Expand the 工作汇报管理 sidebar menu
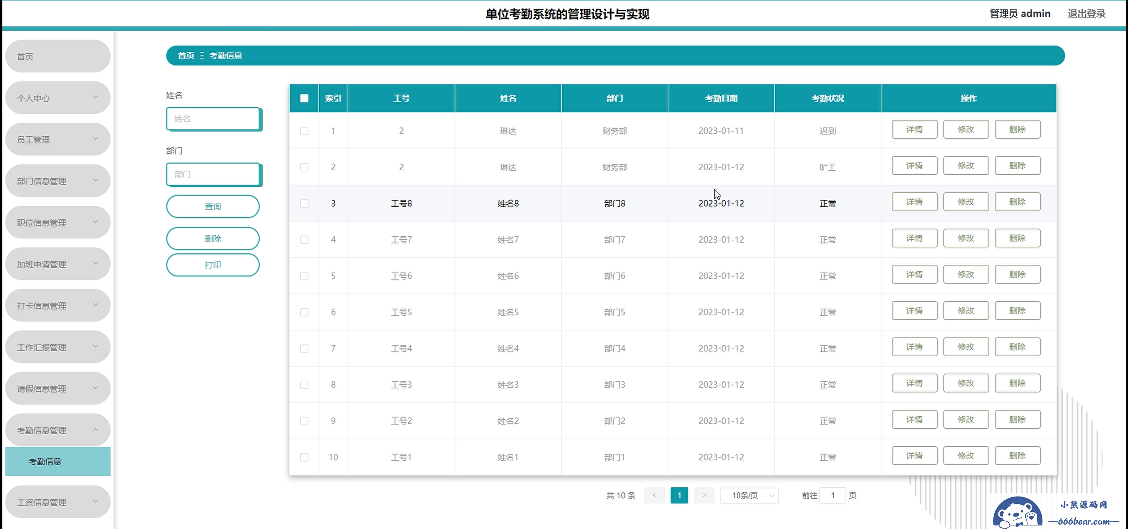This screenshot has height=529, width=1128. click(x=58, y=347)
